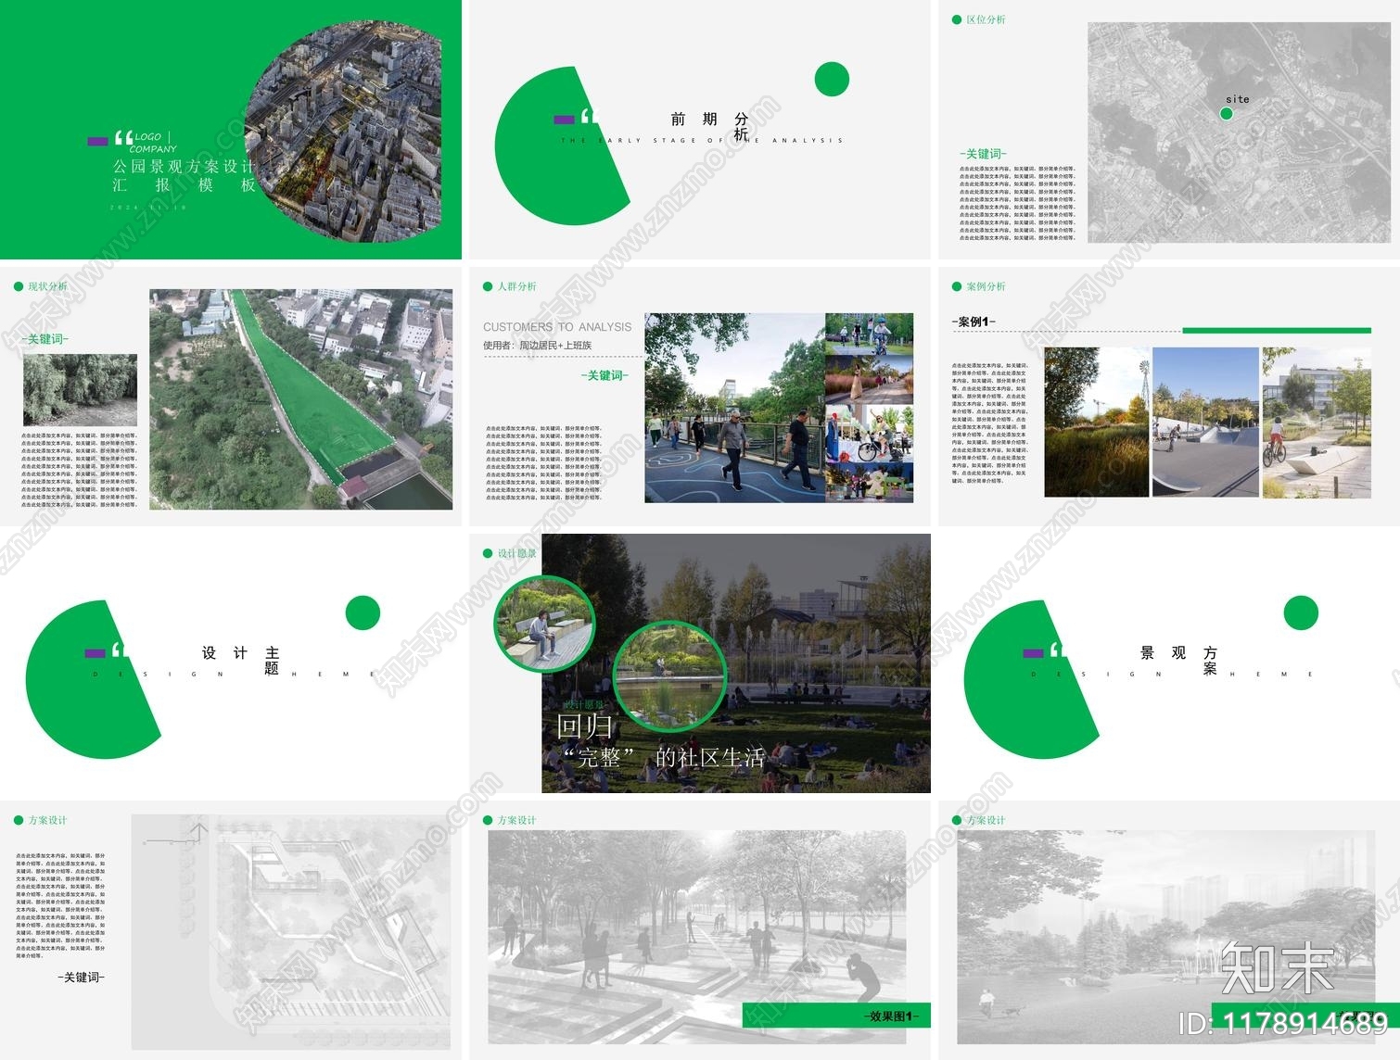
Task: Select the '设计主题' section title
Action: [240, 659]
